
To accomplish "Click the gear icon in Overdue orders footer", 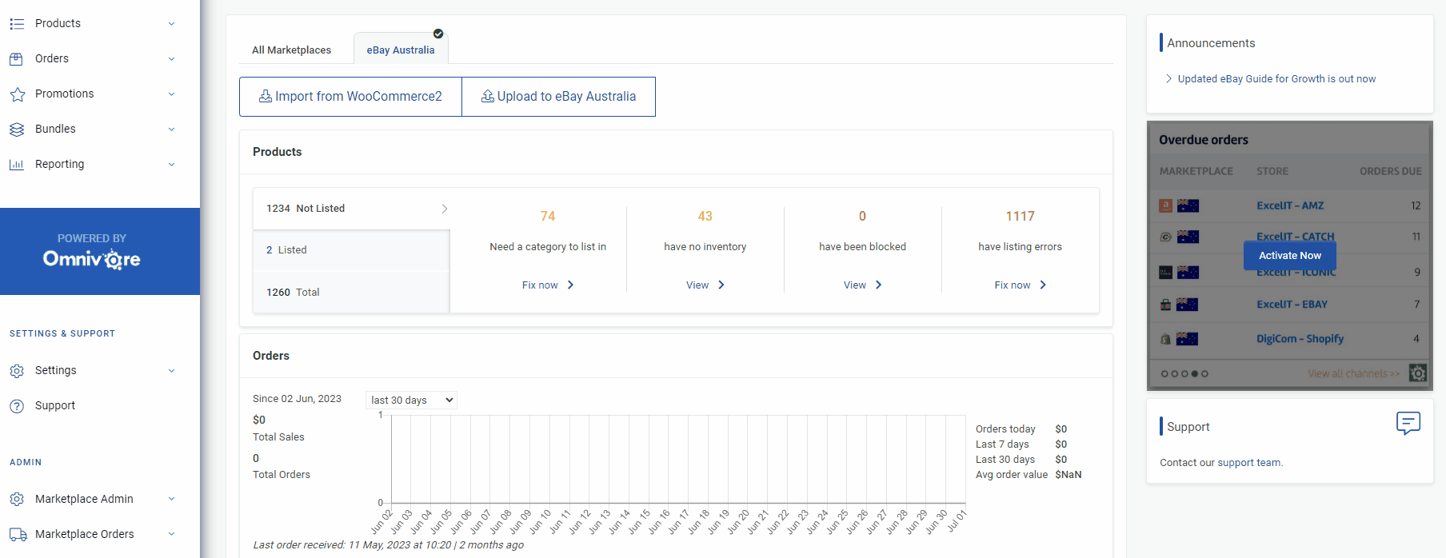I will click(1418, 373).
